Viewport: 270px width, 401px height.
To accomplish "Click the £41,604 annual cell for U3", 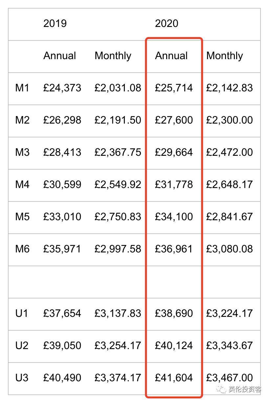I will point(174,378).
